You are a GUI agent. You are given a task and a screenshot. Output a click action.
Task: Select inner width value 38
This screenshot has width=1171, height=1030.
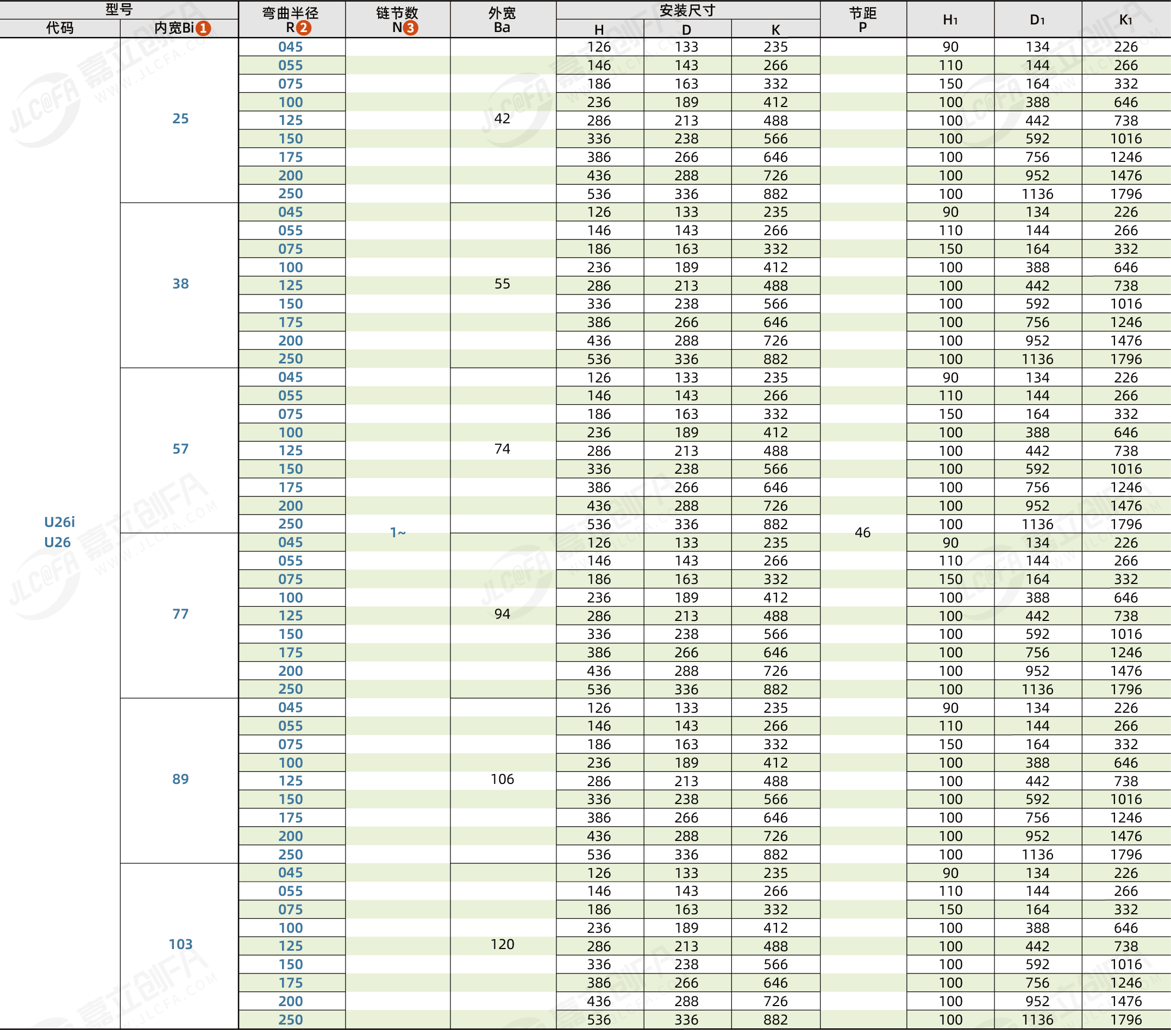pyautogui.click(x=180, y=284)
